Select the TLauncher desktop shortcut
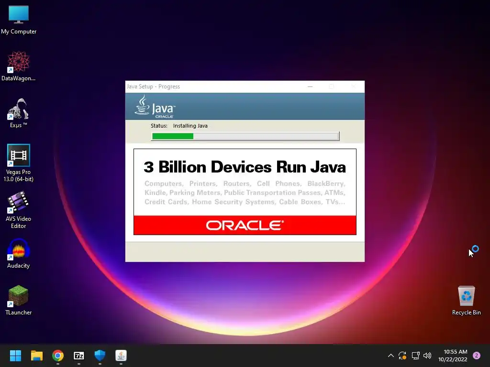This screenshot has height=367, width=490. [19, 301]
